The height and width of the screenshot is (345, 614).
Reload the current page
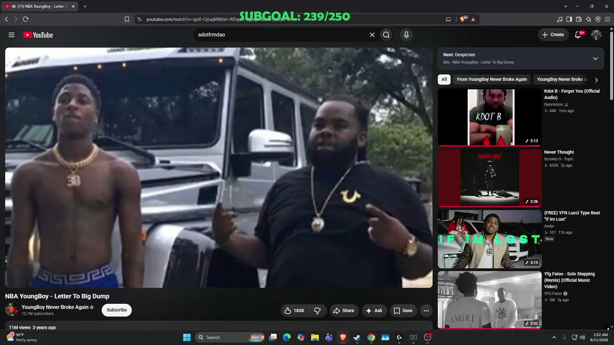[x=25, y=19]
